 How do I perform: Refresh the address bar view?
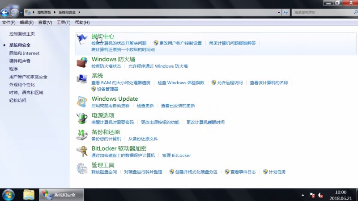(x=286, y=12)
